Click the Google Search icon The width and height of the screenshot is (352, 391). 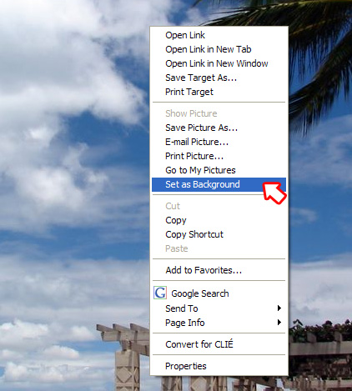(160, 293)
